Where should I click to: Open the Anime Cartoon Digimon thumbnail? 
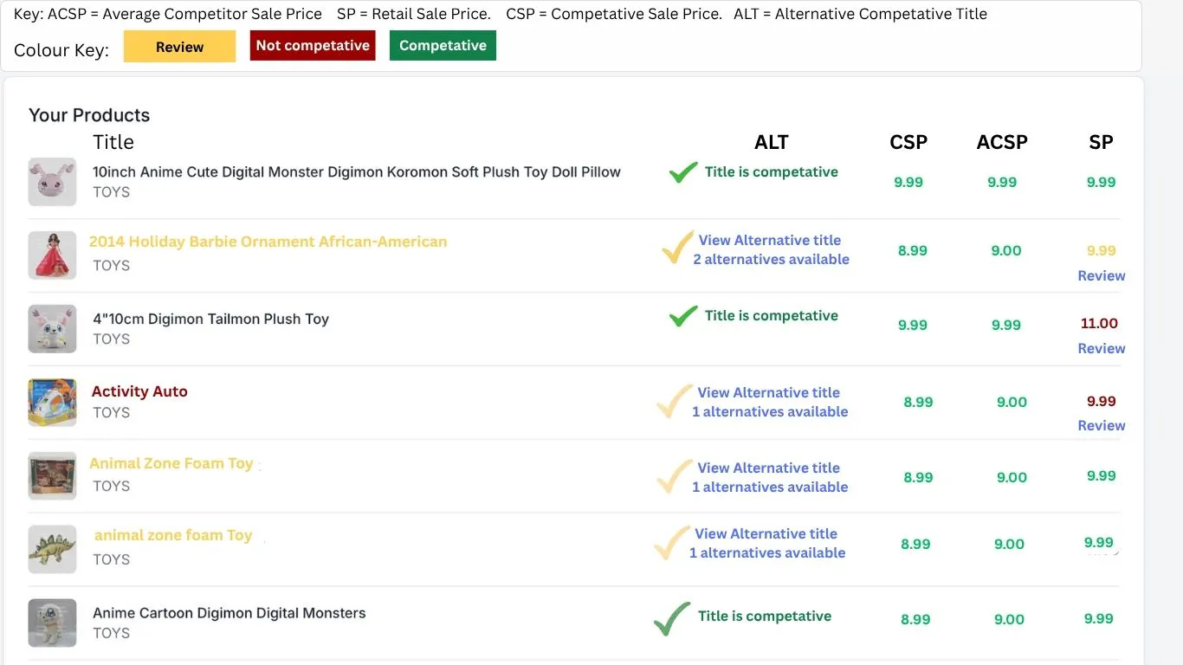52,623
